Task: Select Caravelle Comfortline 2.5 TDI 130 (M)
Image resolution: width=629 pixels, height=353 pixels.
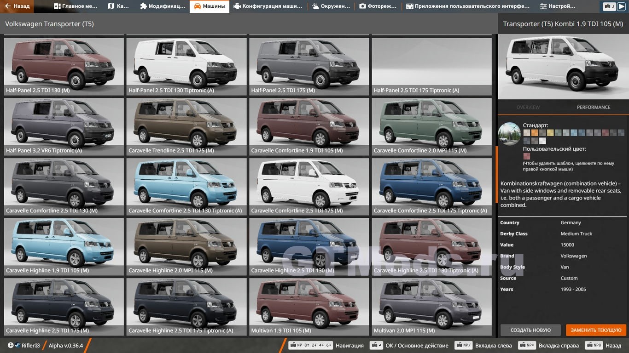Action: pyautogui.click(x=64, y=187)
